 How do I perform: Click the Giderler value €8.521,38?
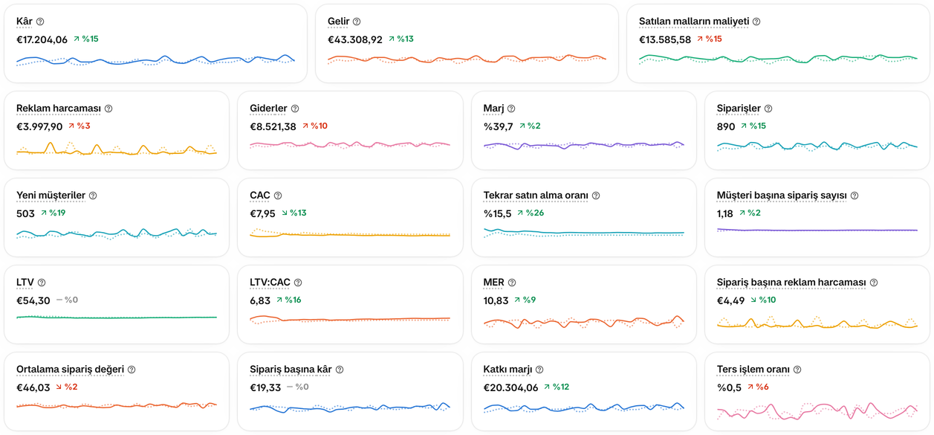tap(273, 126)
